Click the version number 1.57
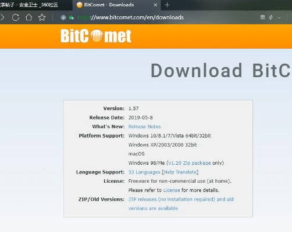The image size is (292, 232). coord(134,108)
